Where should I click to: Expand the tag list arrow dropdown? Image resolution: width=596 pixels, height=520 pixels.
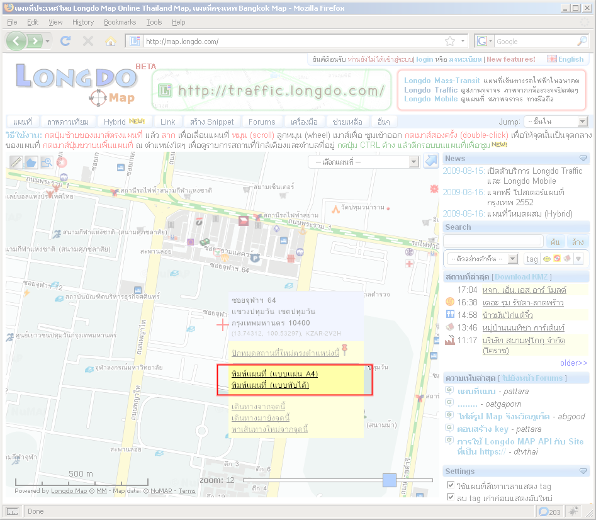[578, 259]
